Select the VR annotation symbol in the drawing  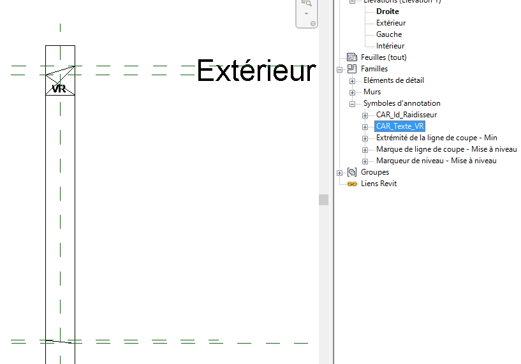[59, 89]
